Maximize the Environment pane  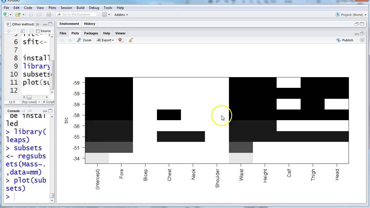coord(362,24)
